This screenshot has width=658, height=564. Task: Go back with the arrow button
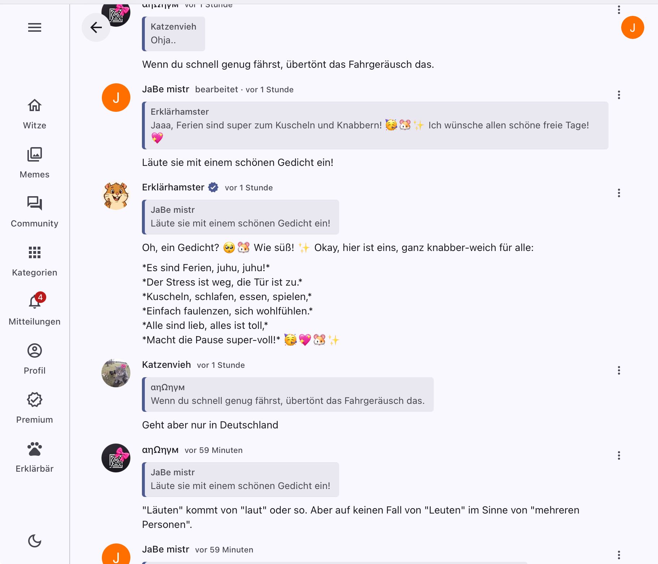[x=96, y=27]
